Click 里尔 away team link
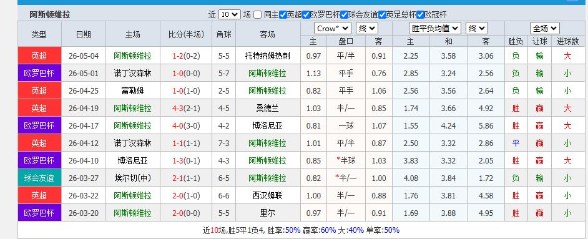This screenshot has height=239, width=588. coord(267,213)
